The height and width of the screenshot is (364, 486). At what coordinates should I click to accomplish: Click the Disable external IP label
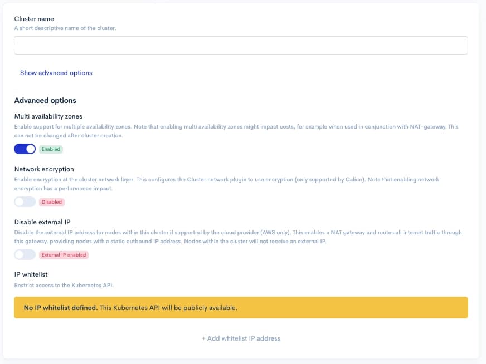[42, 222]
